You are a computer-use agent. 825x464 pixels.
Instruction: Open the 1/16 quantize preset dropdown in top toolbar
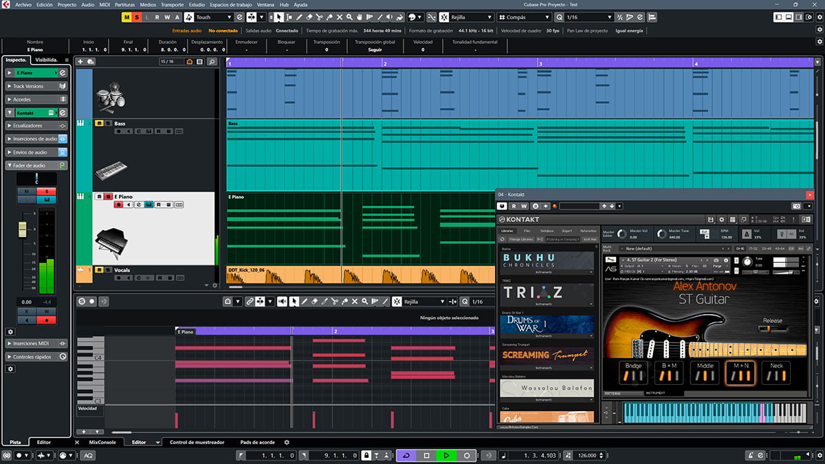(590, 17)
